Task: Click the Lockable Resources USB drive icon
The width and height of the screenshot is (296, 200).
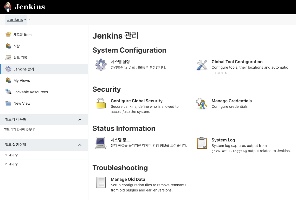Action: click(x=8, y=92)
